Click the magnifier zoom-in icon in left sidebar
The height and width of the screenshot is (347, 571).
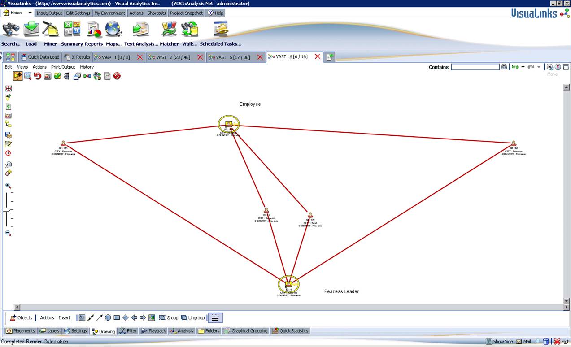[x=8, y=186]
